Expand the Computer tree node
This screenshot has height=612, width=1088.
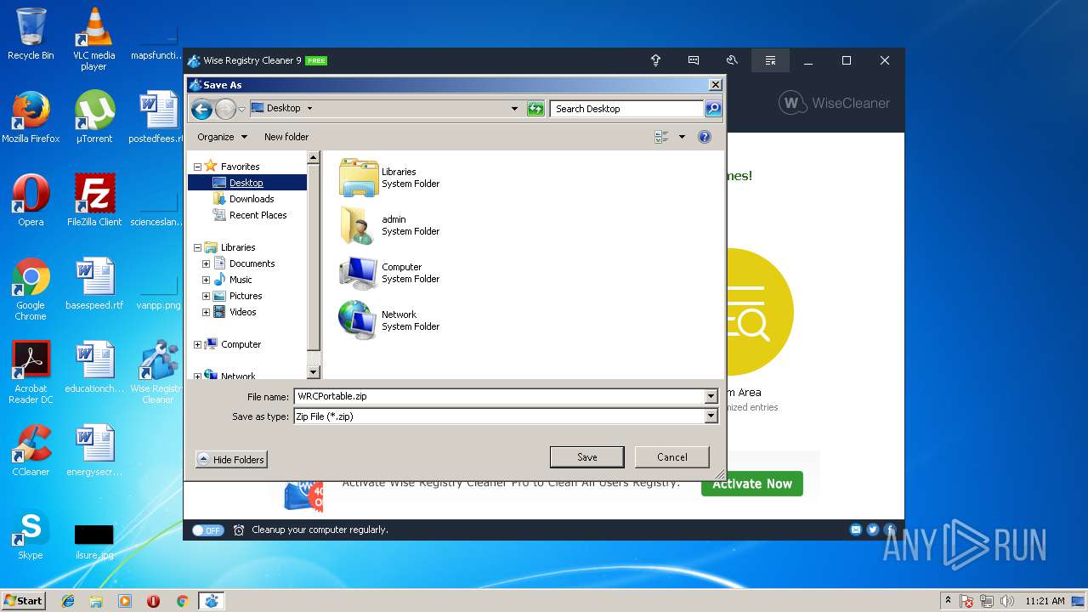(198, 344)
